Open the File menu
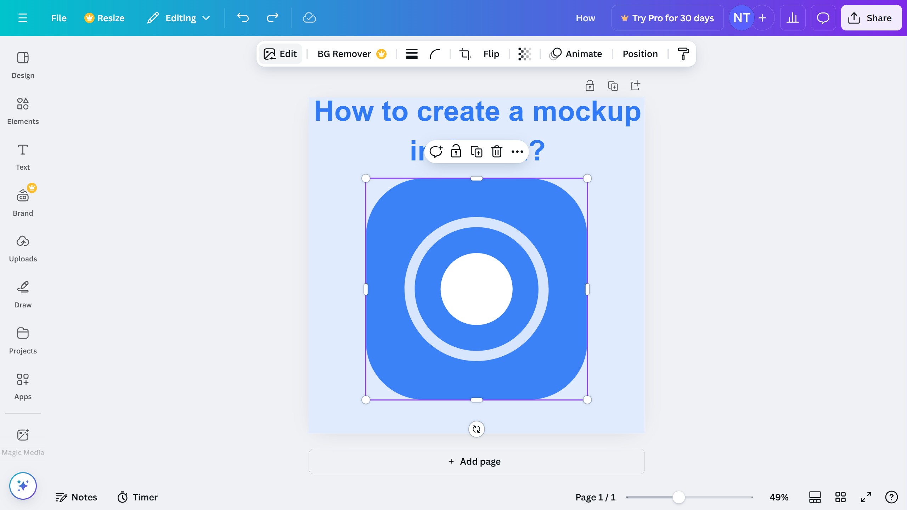Screen dimensions: 907x510 click(59, 18)
